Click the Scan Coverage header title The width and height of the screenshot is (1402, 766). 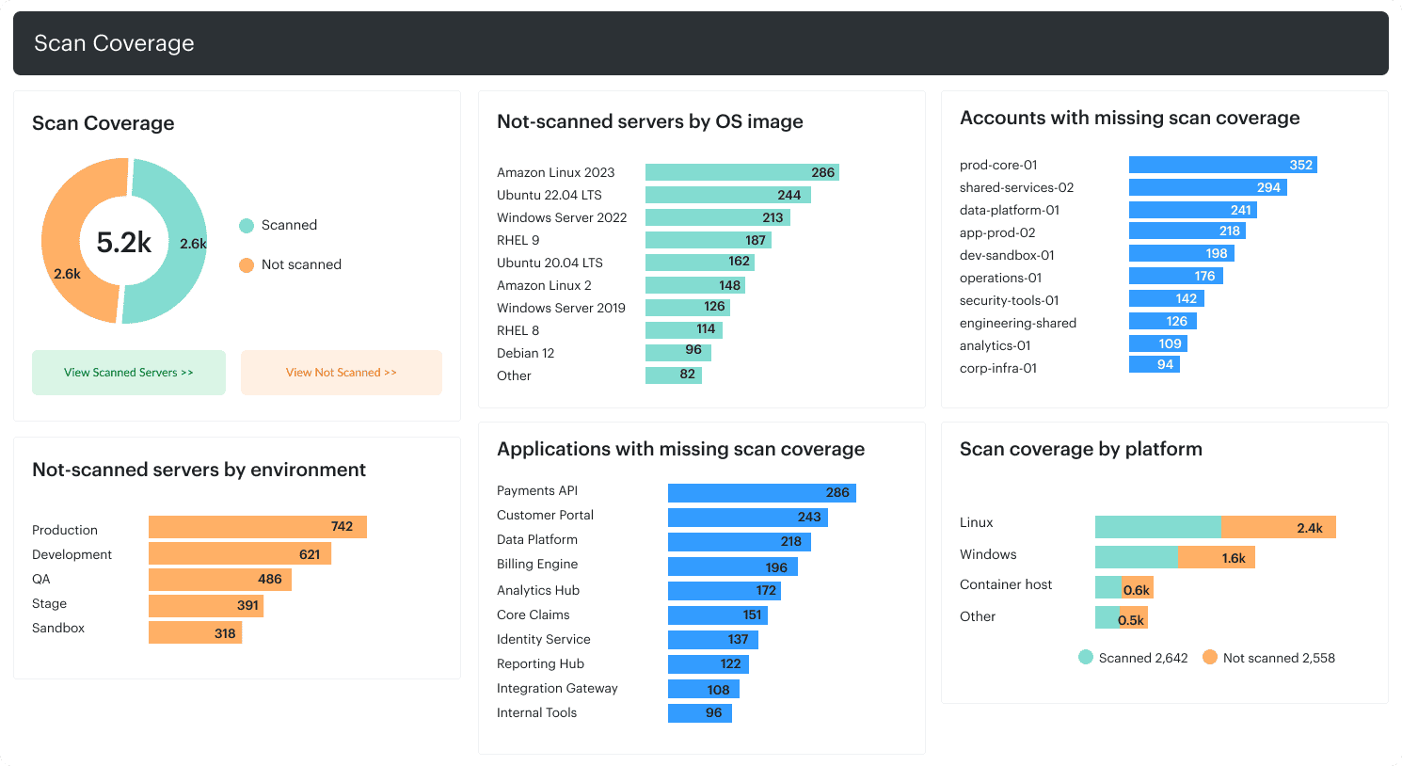pos(115,43)
